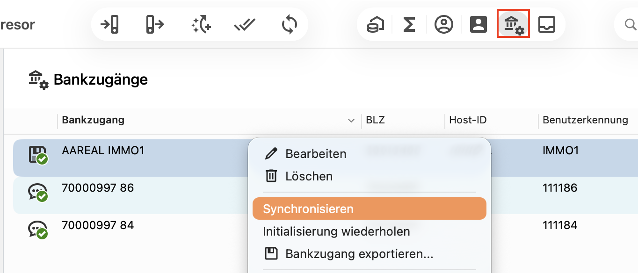638x273 pixels.
Task: Open the inbox tray icon
Action: pos(547,24)
